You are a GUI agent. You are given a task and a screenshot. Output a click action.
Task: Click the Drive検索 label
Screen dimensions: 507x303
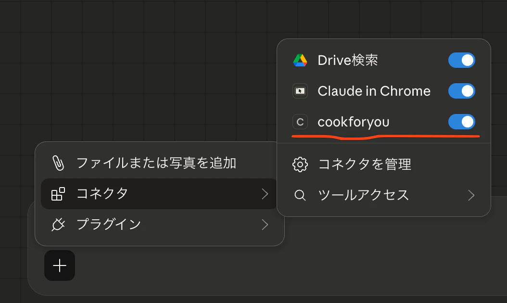point(348,61)
